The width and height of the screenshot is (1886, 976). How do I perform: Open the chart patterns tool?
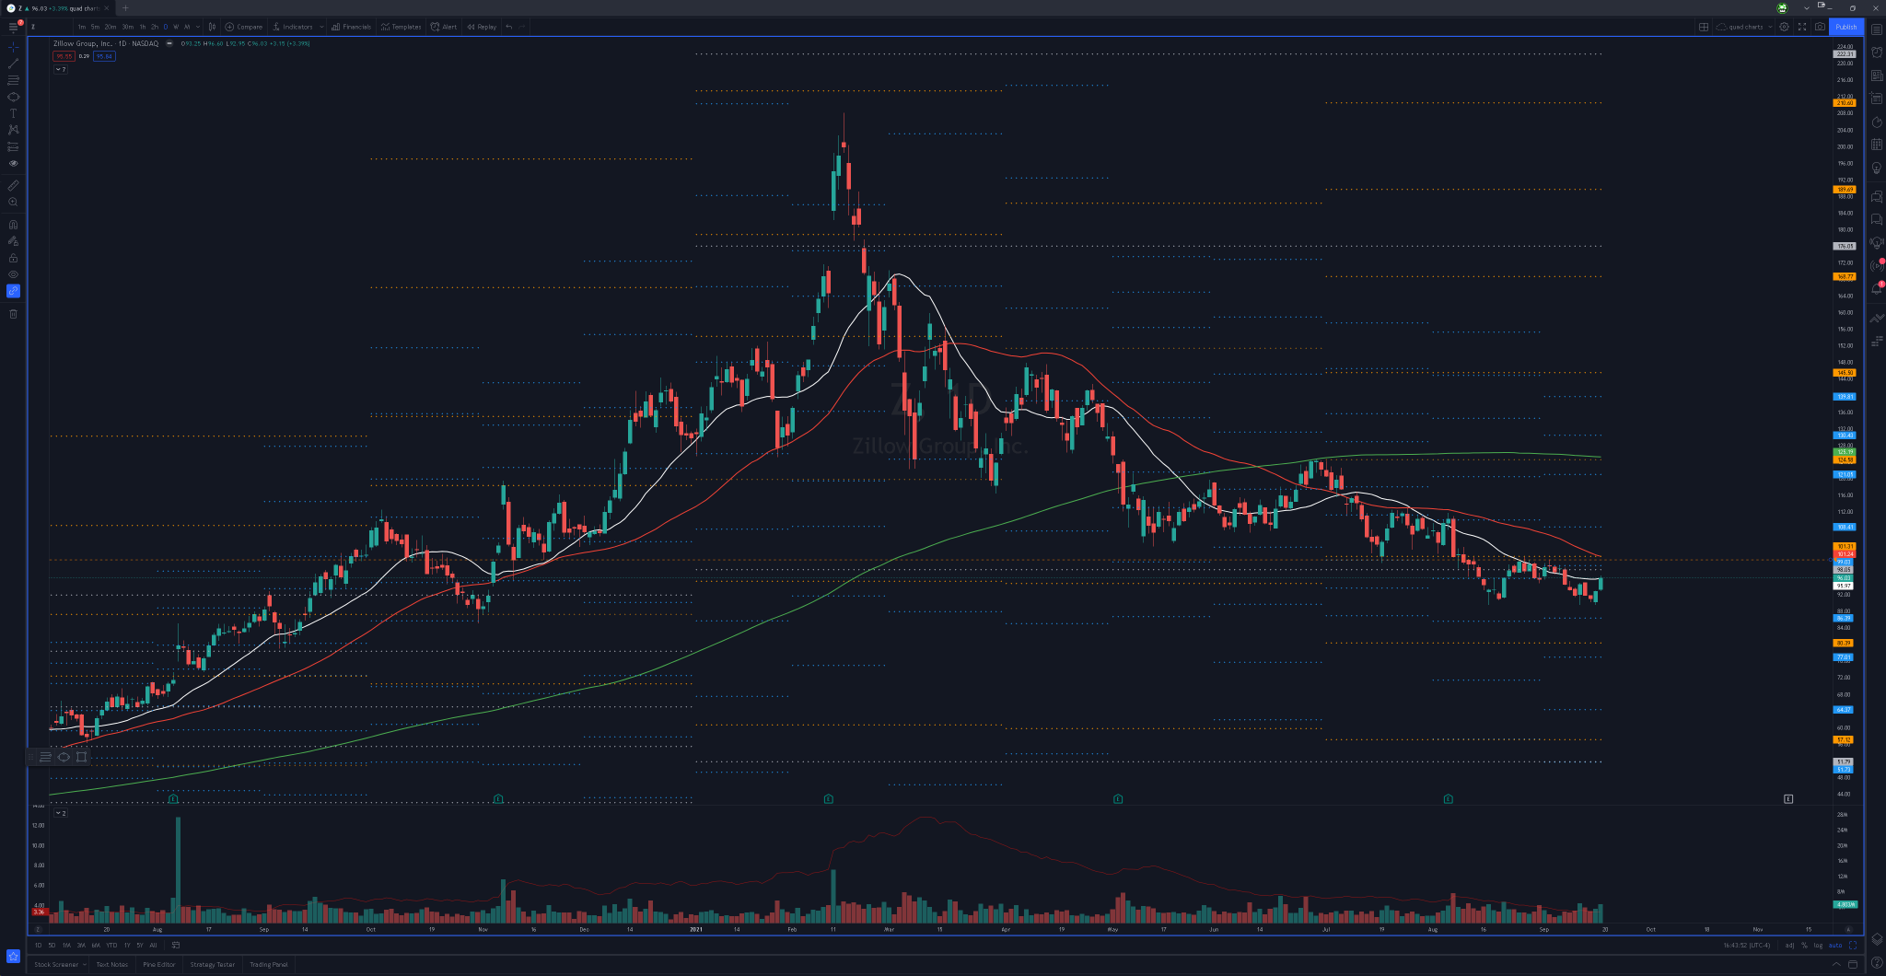[x=13, y=130]
